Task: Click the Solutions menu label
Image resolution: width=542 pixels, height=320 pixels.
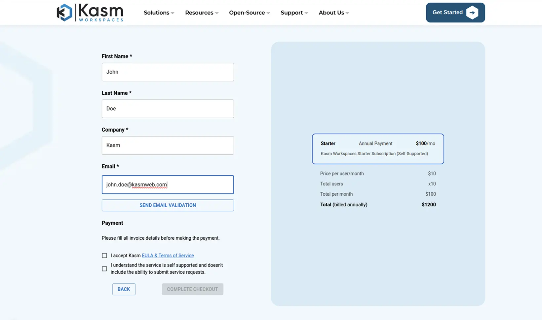Action: [x=156, y=13]
